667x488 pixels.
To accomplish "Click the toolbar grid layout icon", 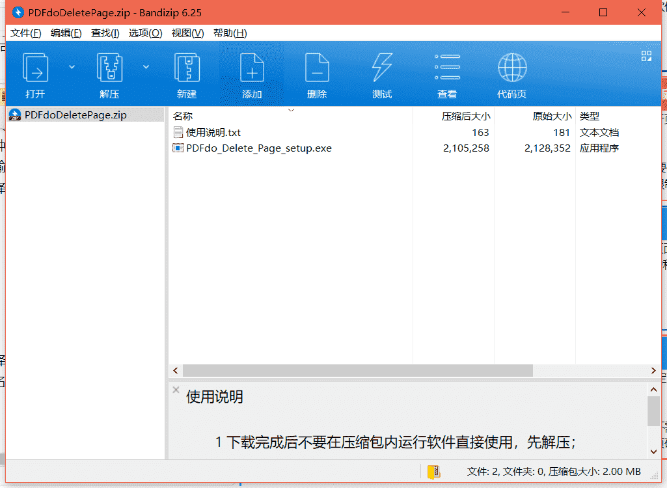I will click(646, 56).
